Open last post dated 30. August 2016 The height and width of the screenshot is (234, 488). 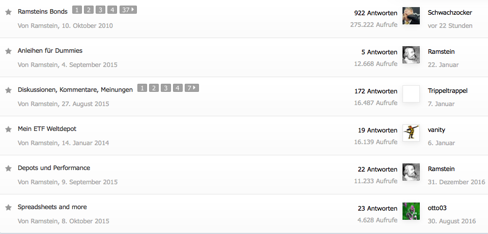point(452,221)
